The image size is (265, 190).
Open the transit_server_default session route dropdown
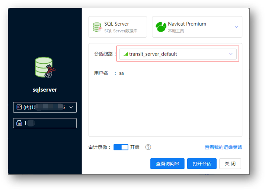coord(178,54)
